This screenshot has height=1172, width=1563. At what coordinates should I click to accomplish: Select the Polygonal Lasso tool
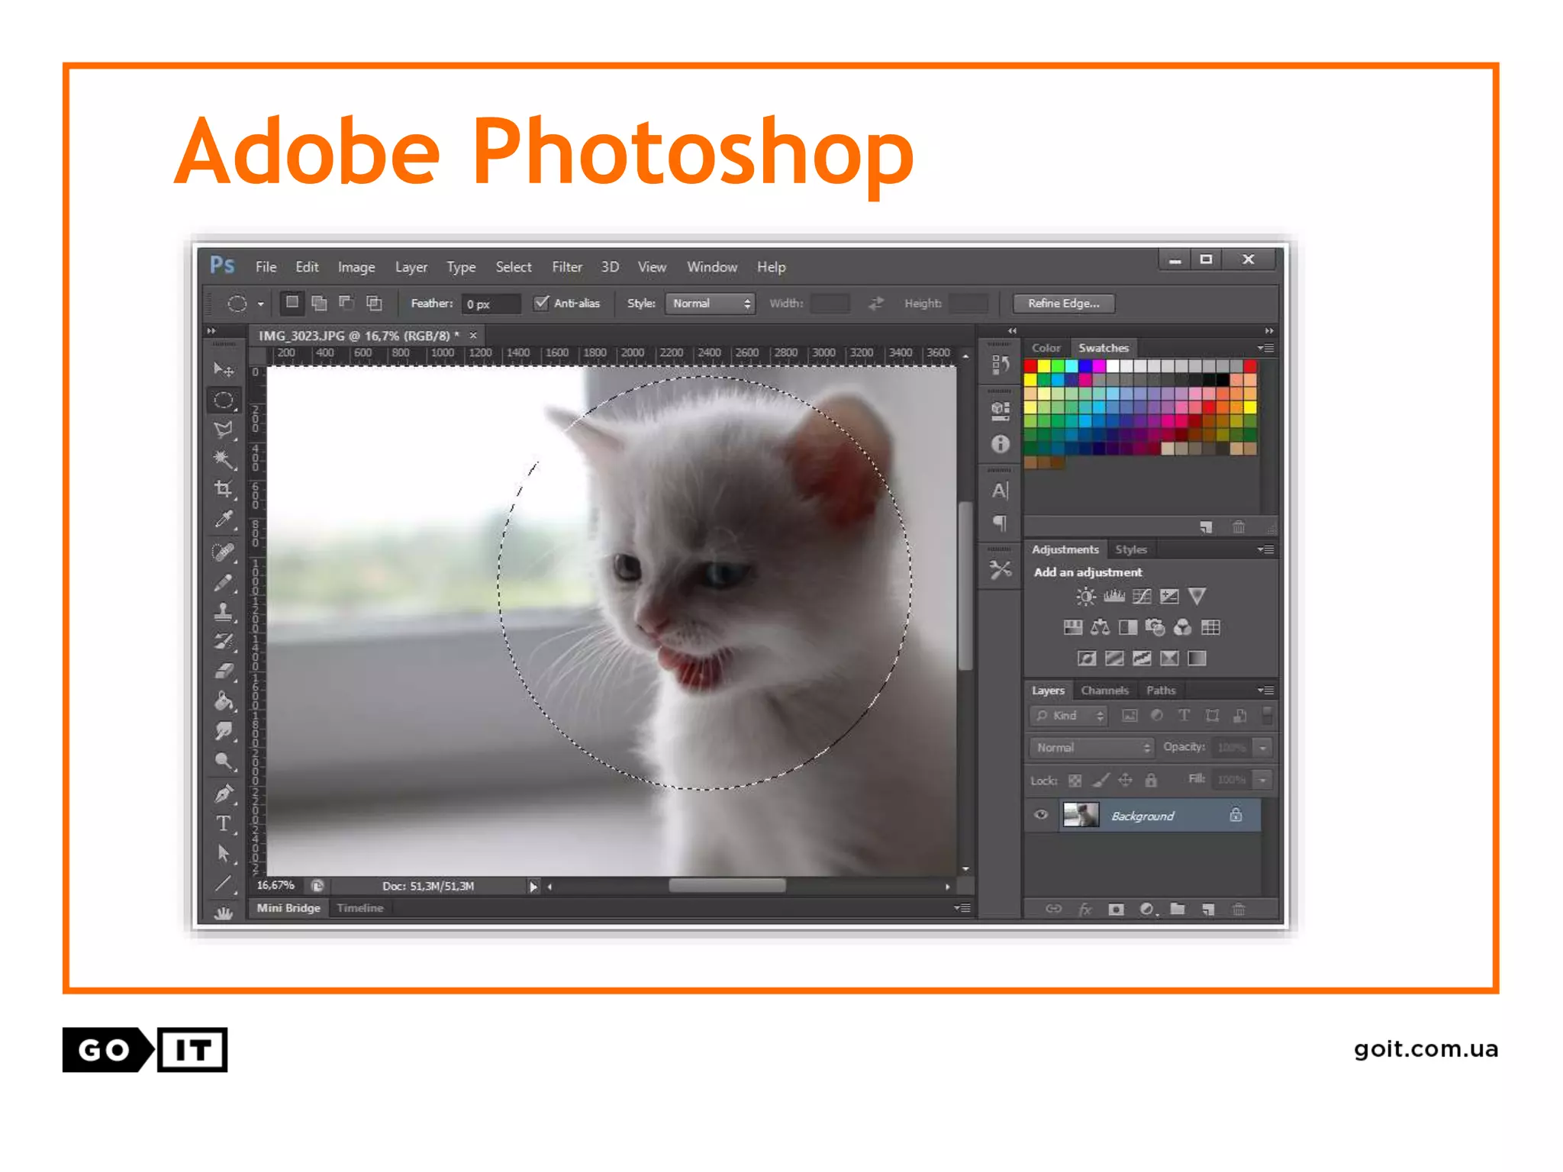[224, 430]
